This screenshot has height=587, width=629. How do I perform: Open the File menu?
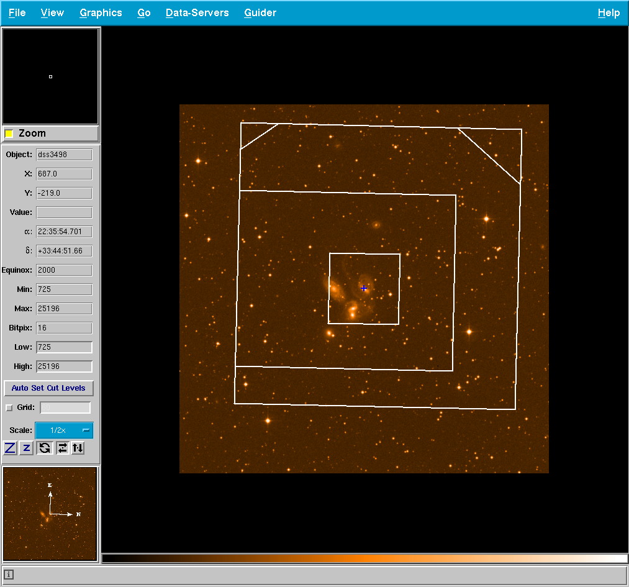coord(17,13)
